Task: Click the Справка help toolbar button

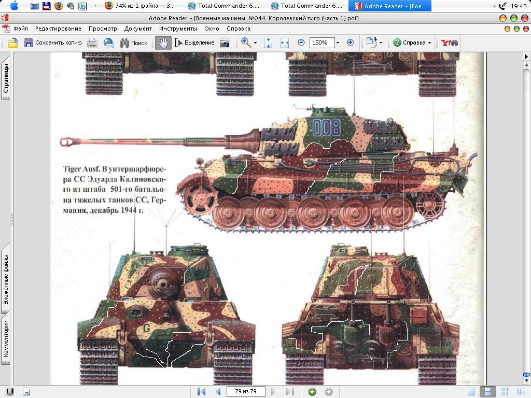Action: 410,42
